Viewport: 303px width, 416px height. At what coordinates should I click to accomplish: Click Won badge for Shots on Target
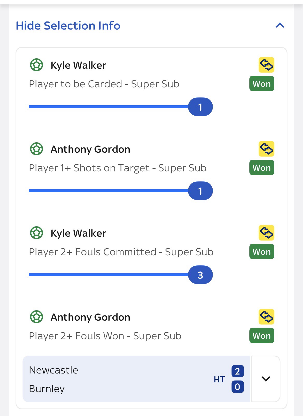point(262,168)
